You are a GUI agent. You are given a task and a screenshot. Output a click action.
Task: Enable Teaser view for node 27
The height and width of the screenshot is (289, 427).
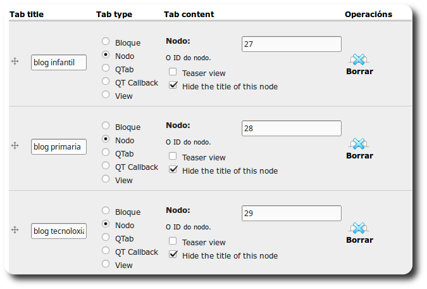coord(173,73)
